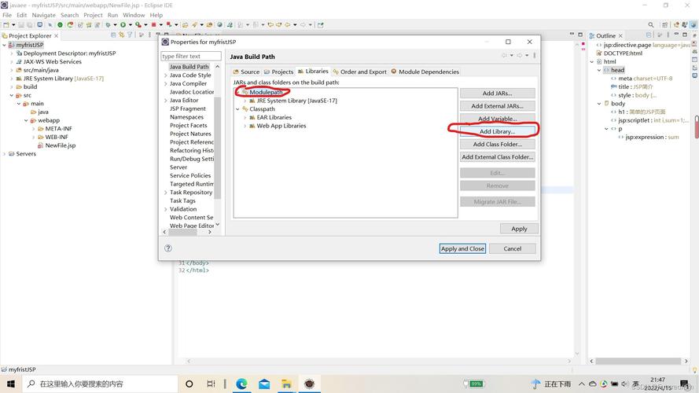
Task: Open the Navigate menu
Action: [43, 15]
